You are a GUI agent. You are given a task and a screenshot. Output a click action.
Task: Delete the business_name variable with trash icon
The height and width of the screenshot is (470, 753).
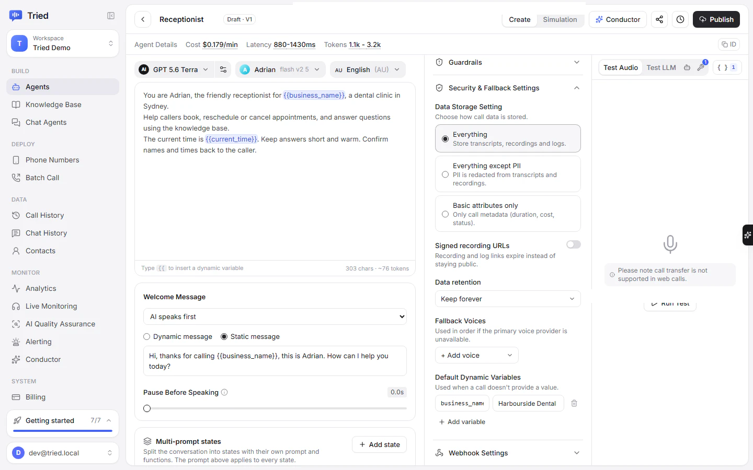click(x=574, y=403)
